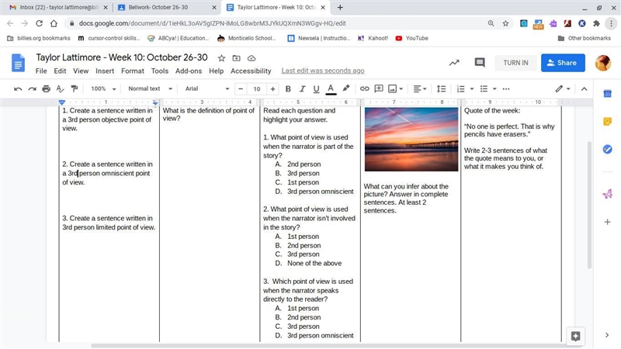Open the text color picker
Screen dimensions: 621x349
[x=331, y=89]
